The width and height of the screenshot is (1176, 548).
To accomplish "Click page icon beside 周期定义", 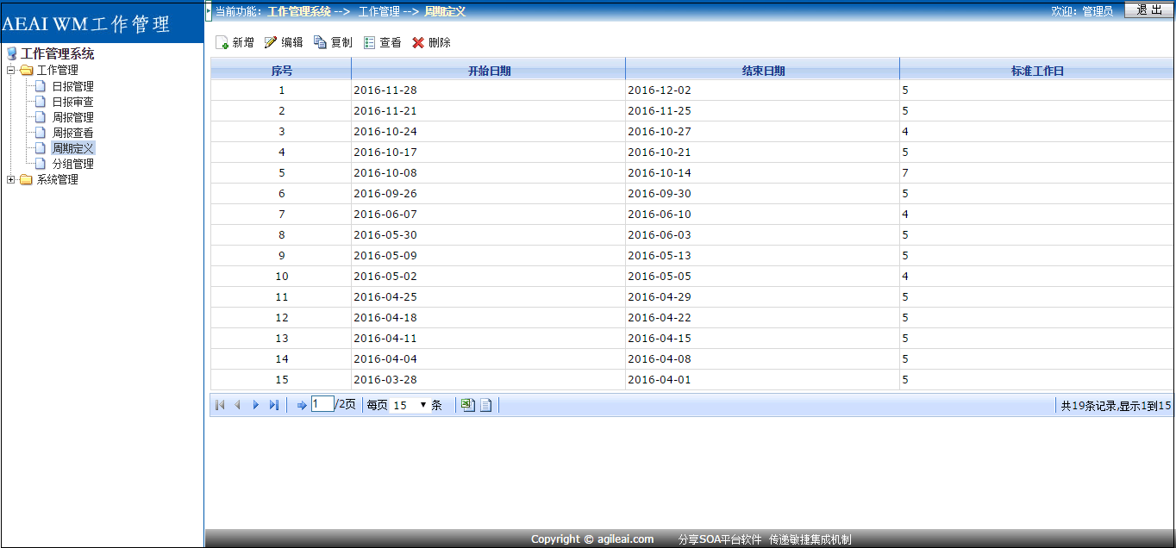I will pyautogui.click(x=40, y=148).
